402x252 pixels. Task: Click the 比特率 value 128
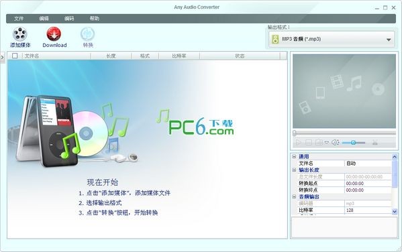point(368,210)
